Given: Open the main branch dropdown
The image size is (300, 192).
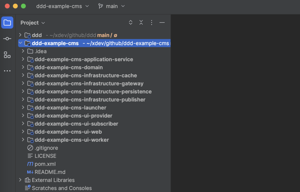Looking at the screenshot, I should click(x=112, y=6).
